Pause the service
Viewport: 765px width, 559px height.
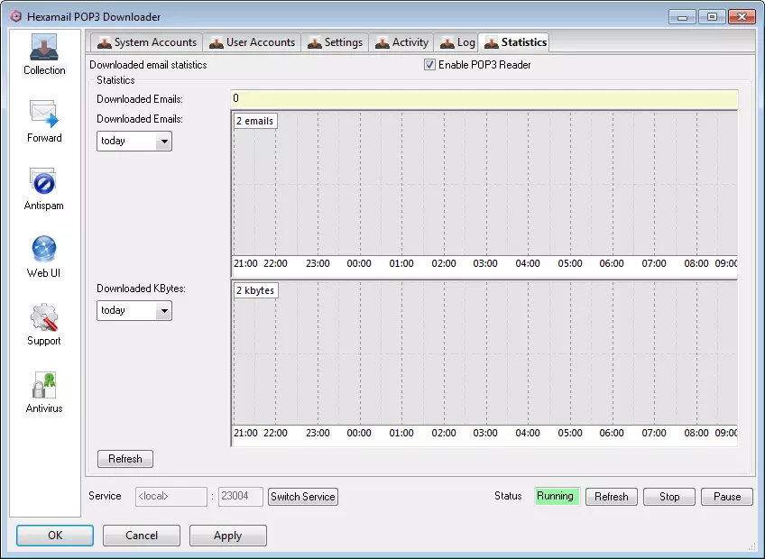[727, 497]
